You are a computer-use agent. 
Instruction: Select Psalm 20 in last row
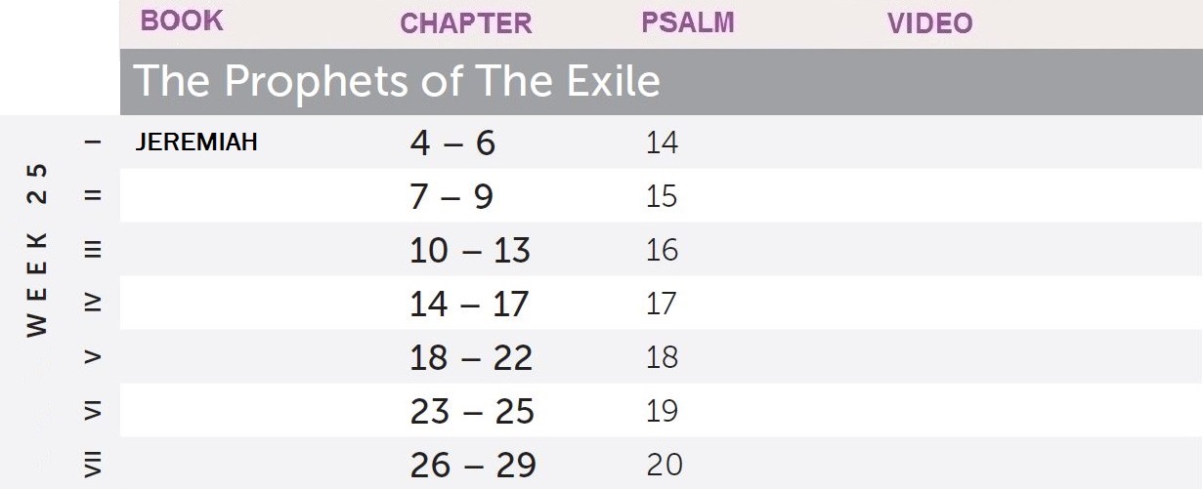pyautogui.click(x=665, y=465)
